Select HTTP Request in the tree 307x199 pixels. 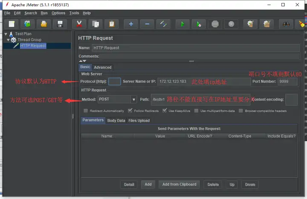coord(33,46)
